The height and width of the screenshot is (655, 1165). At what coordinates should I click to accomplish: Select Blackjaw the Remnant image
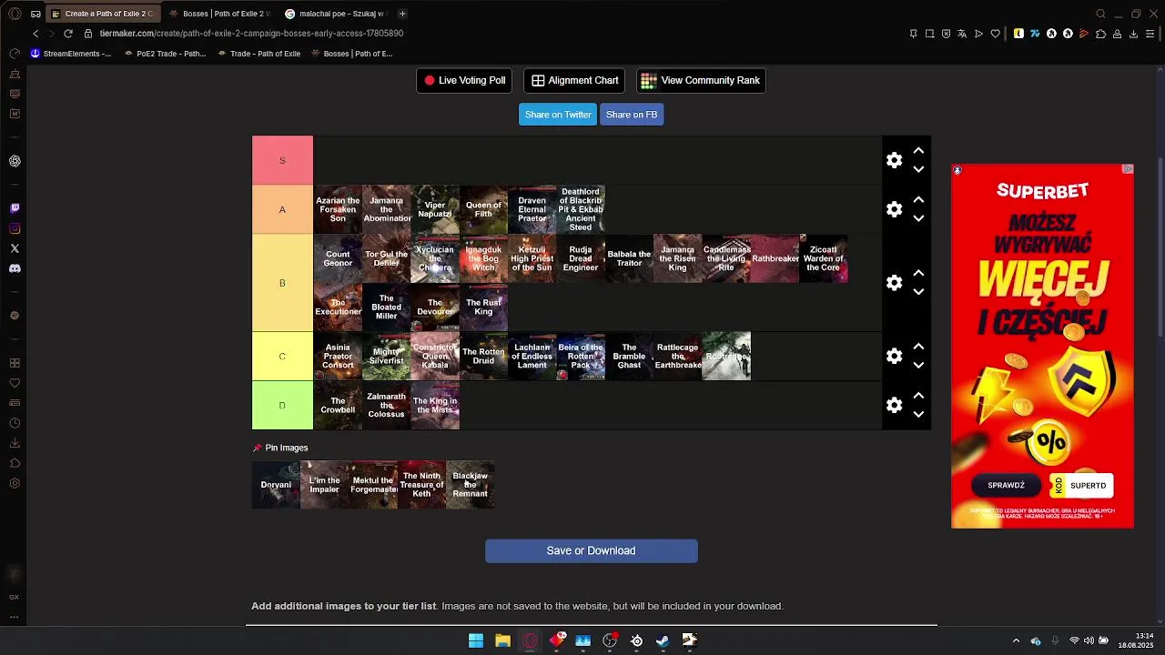coord(470,485)
